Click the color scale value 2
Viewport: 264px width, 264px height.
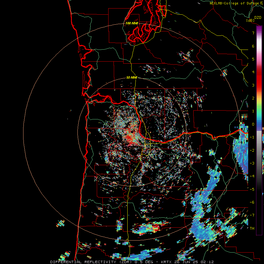point(253,98)
